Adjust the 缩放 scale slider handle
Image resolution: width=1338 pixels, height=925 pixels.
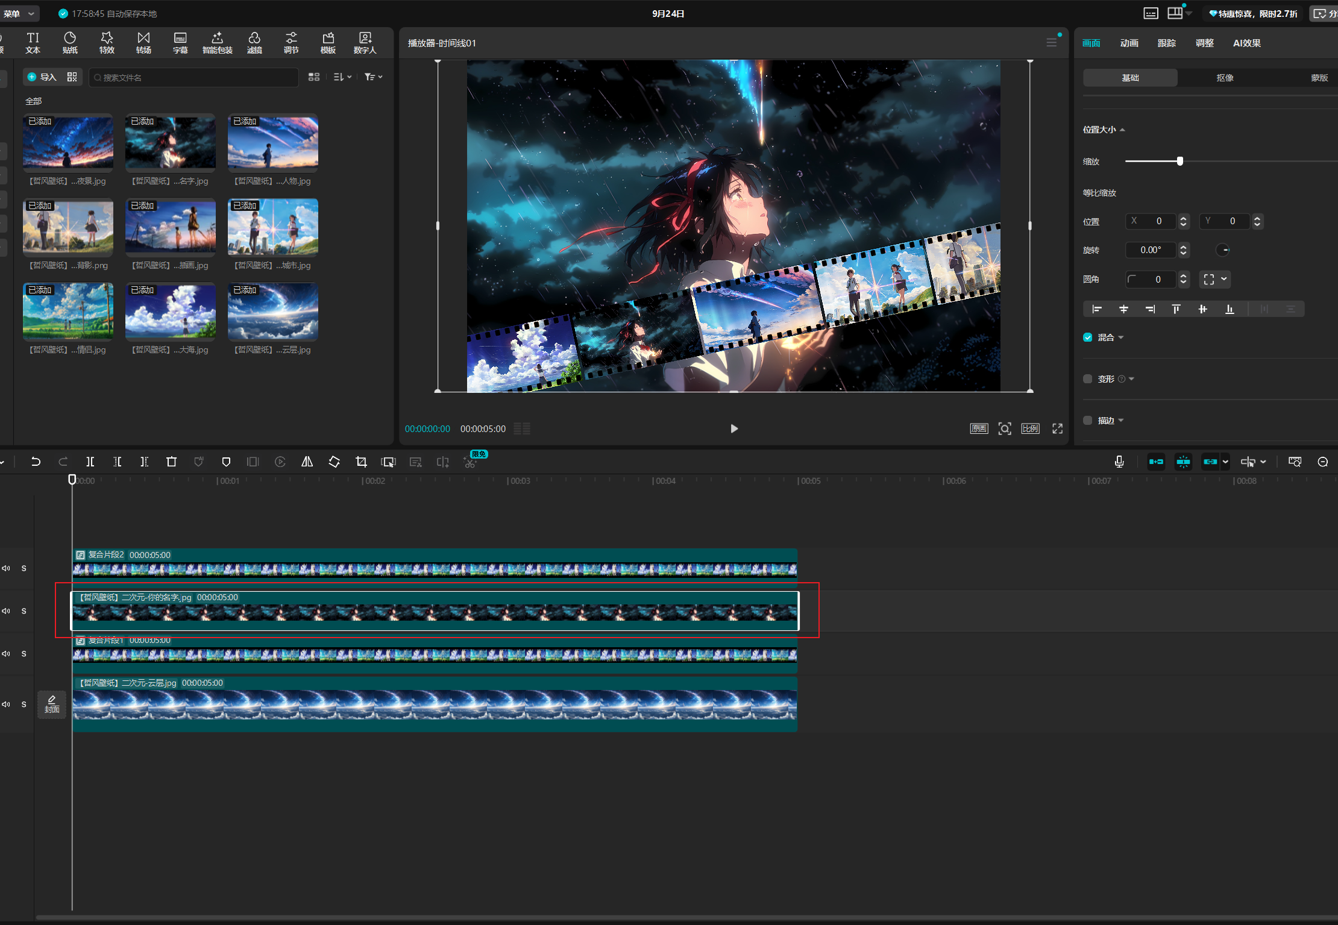click(x=1179, y=161)
